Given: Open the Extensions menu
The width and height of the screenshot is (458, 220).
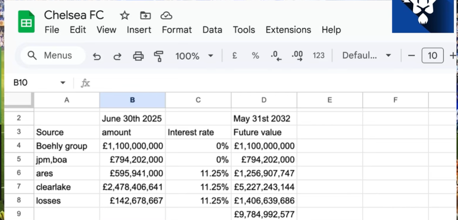Looking at the screenshot, I should pos(288,30).
